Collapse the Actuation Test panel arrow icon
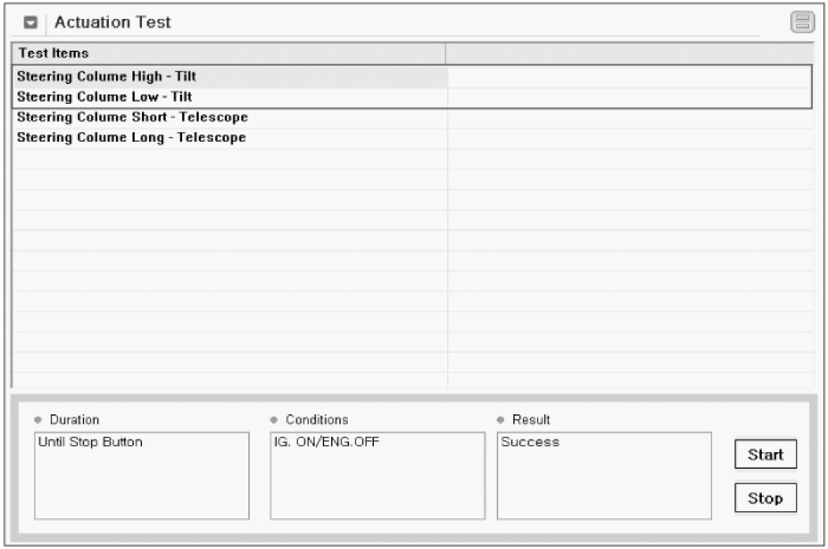 point(30,23)
